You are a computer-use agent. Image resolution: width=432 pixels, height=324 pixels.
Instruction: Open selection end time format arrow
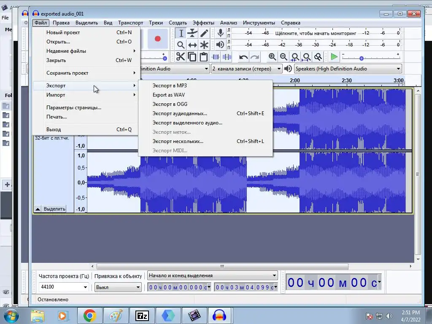tap(276, 287)
